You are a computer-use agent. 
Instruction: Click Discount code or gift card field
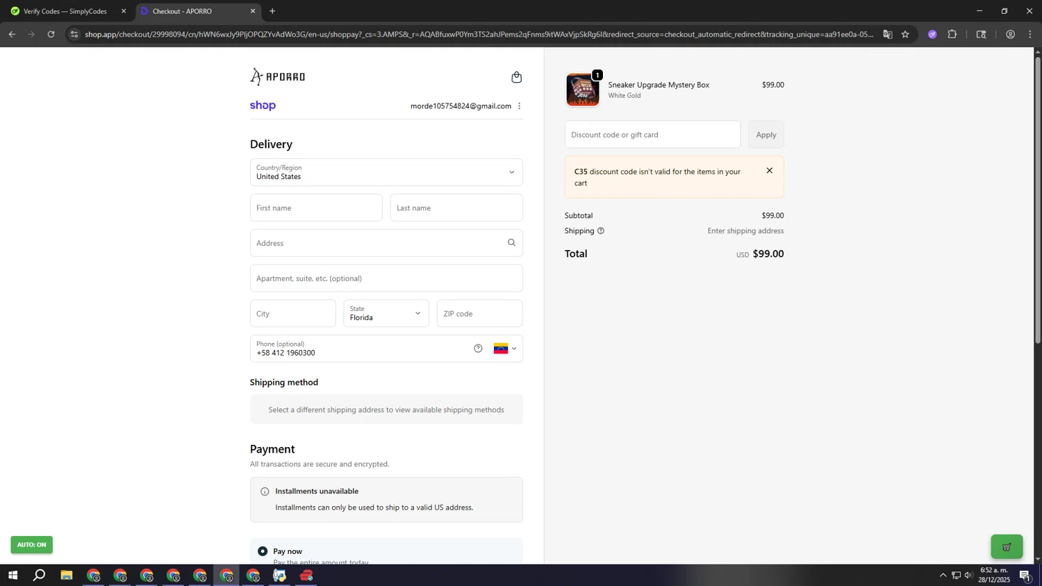pyautogui.click(x=652, y=135)
